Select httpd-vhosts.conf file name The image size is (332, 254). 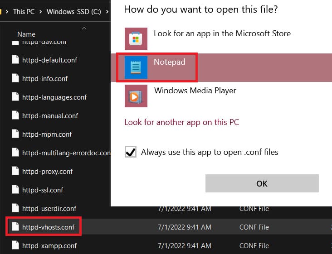pos(48,227)
